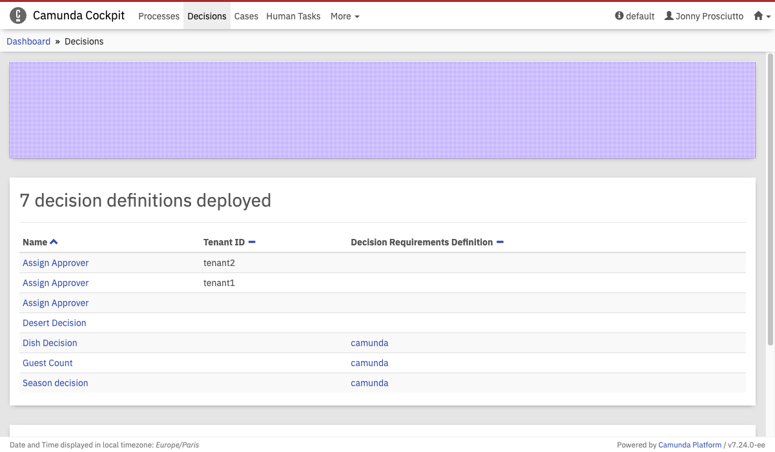
Task: Open the home dropdown caret
Action: (768, 17)
